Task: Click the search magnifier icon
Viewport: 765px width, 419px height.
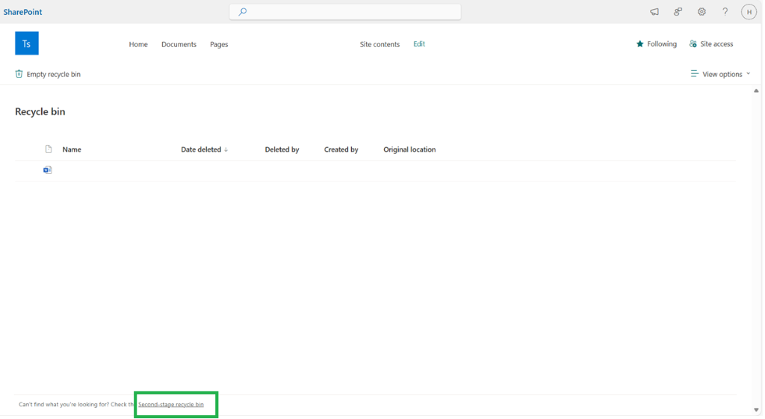Action: click(243, 12)
